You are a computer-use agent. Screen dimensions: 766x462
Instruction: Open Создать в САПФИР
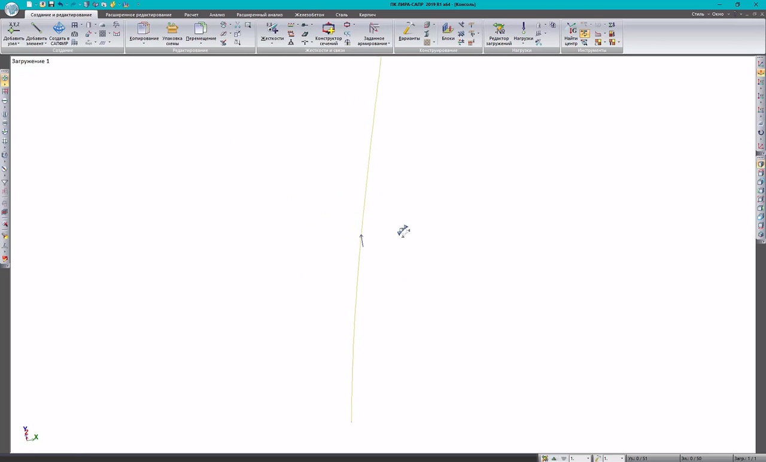coord(59,29)
